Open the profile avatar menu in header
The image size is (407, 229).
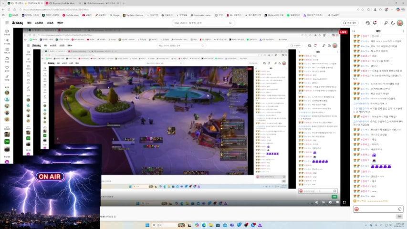pyautogui.click(x=400, y=23)
